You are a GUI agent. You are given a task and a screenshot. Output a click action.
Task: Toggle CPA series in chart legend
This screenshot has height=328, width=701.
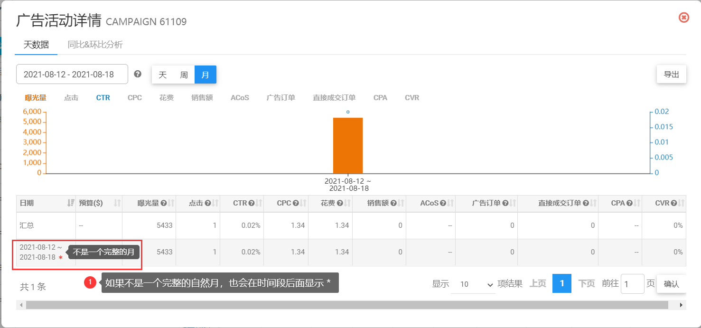click(380, 98)
